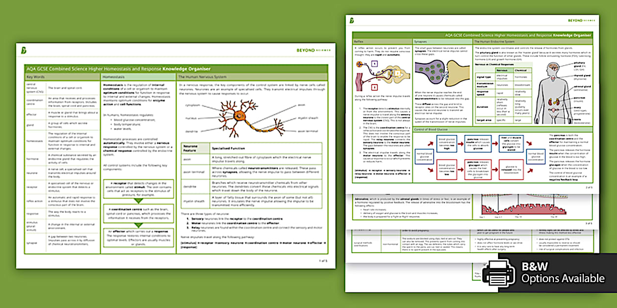Click the BEYOND SCIENCE wordmark on the left page

[313, 50]
